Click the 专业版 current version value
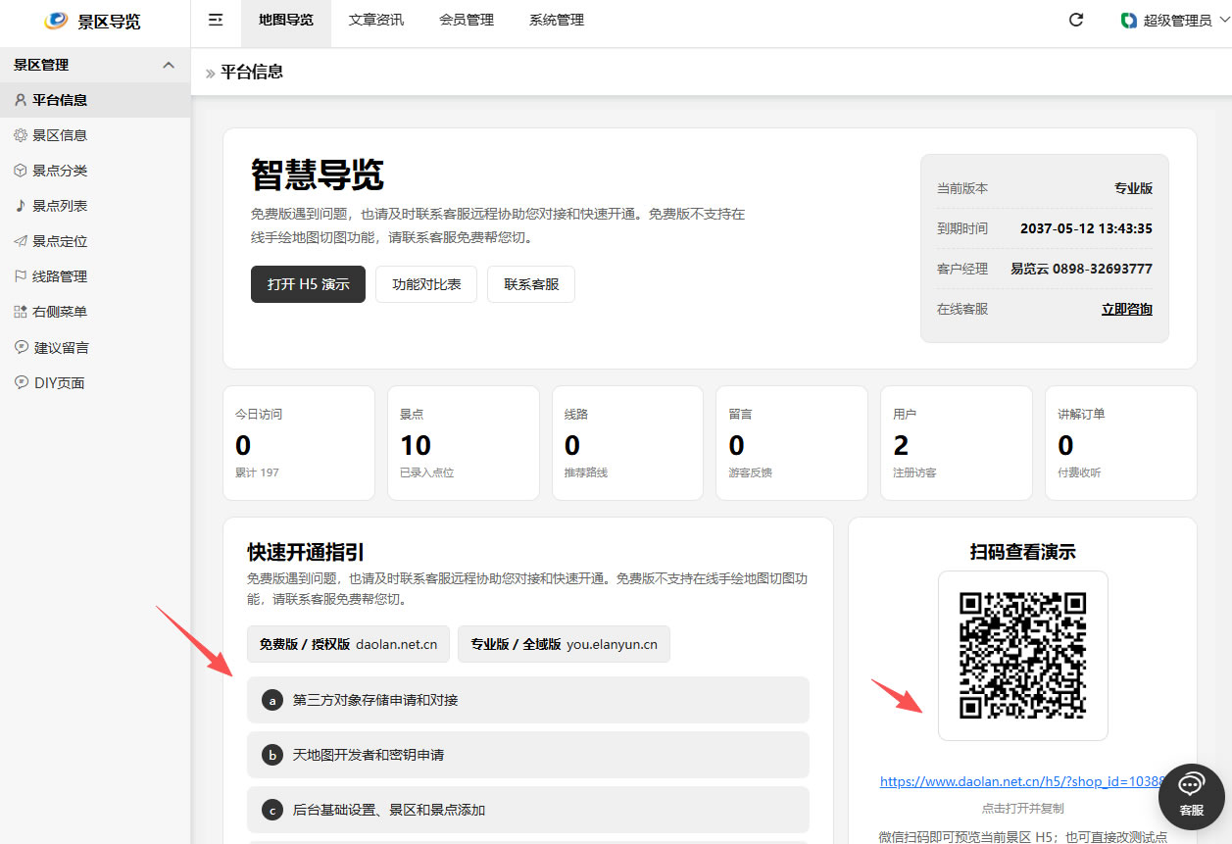1232x844 pixels. [1133, 188]
